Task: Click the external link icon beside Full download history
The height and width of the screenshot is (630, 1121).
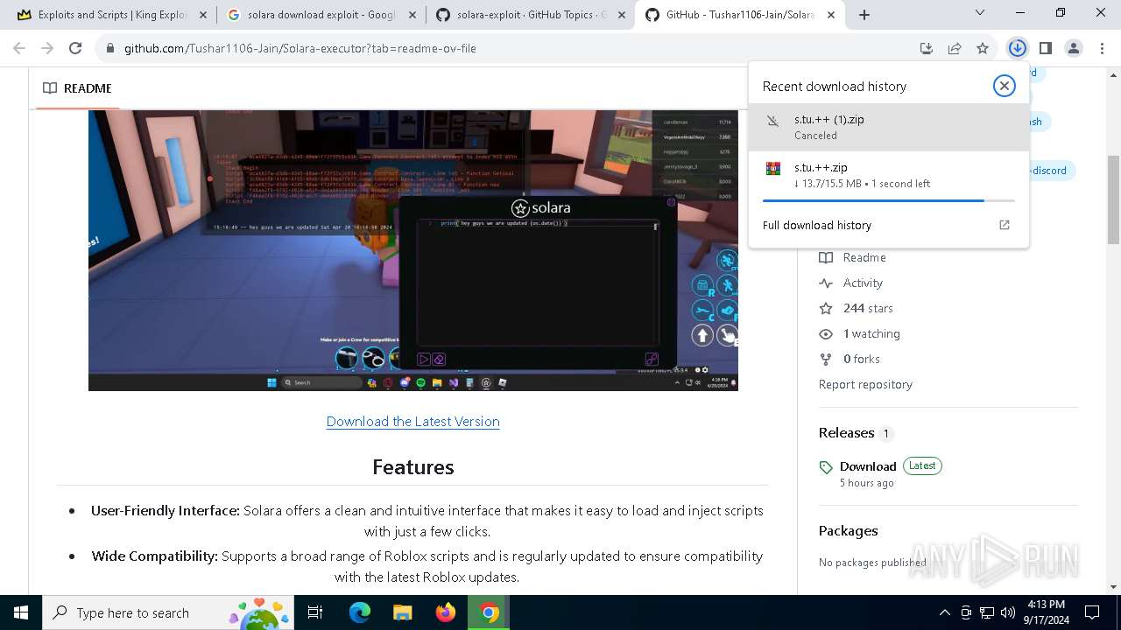Action: point(1005,225)
